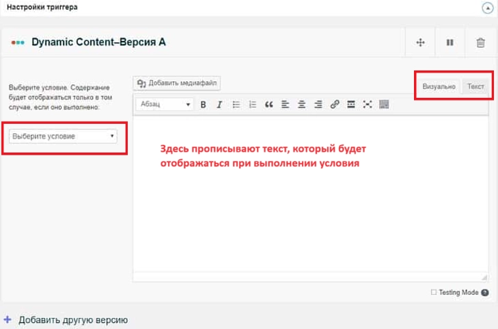Align text to the right
Screen dimensions: 498x329
[x=318, y=104]
